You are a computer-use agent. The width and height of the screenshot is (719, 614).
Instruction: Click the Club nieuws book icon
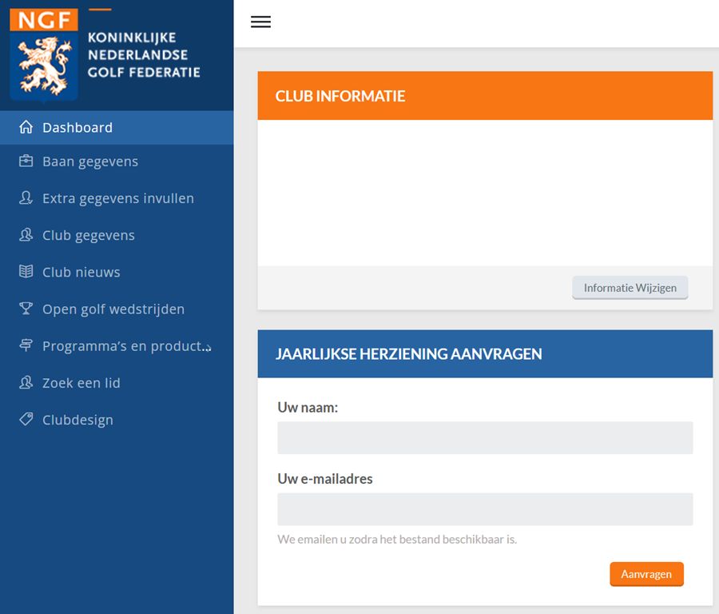[x=26, y=272]
